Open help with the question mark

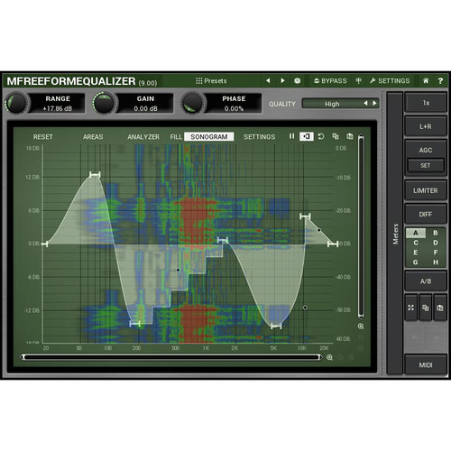tap(440, 80)
